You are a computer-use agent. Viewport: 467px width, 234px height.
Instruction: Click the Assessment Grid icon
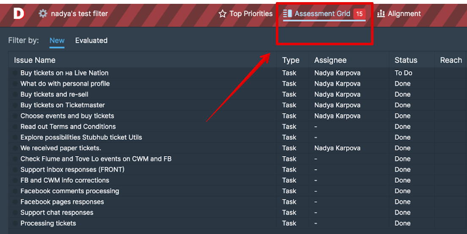click(288, 14)
